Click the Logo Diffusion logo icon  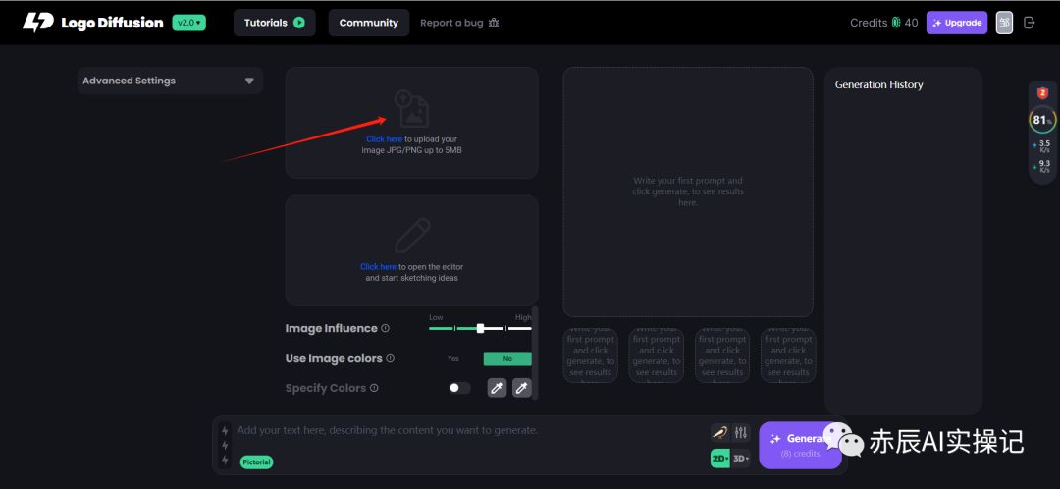click(38, 23)
